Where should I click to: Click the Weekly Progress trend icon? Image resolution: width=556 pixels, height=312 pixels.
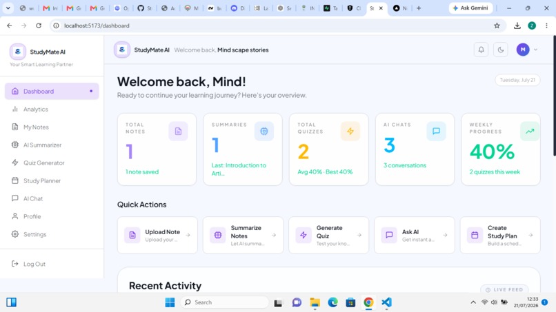[x=530, y=132]
